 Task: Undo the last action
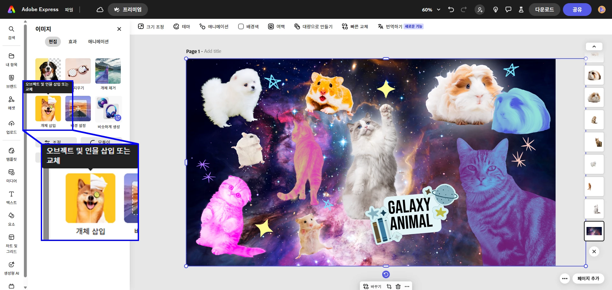(x=451, y=10)
